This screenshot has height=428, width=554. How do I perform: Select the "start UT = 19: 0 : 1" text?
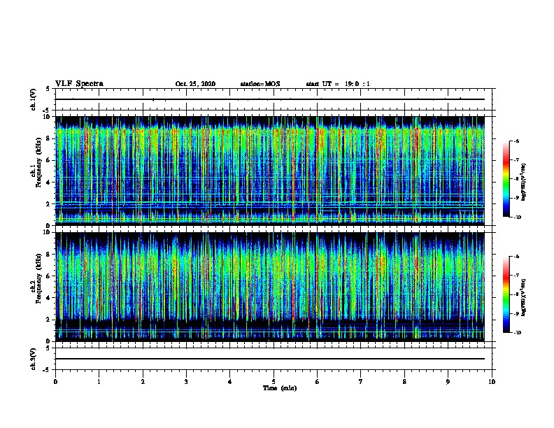pyautogui.click(x=338, y=84)
